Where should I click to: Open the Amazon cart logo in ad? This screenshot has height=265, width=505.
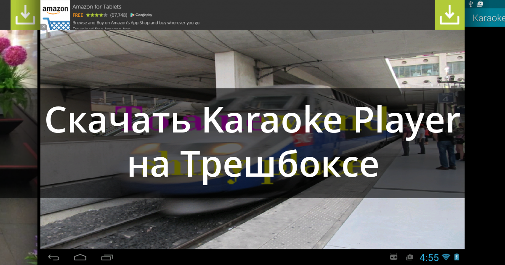click(56, 16)
